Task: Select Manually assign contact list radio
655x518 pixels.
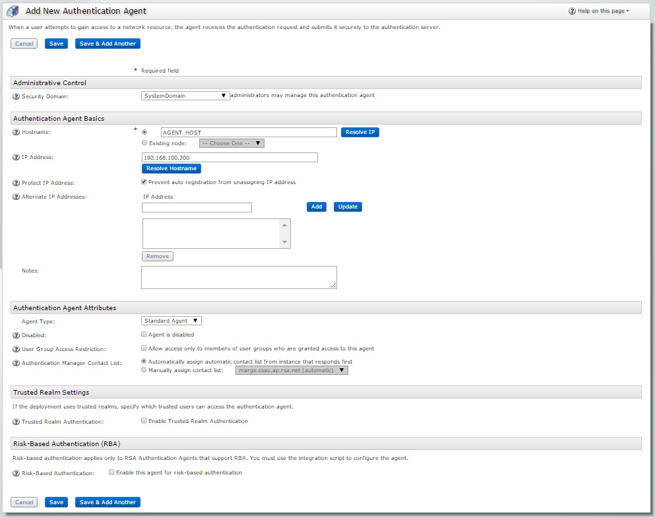Action: [144, 370]
